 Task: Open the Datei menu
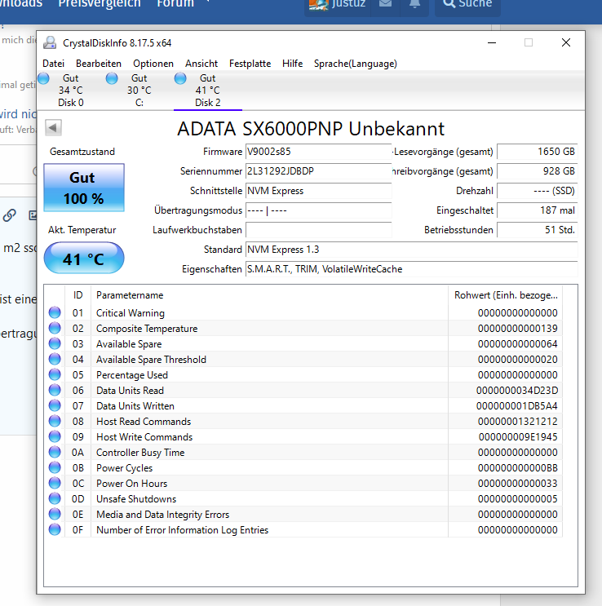pos(53,64)
